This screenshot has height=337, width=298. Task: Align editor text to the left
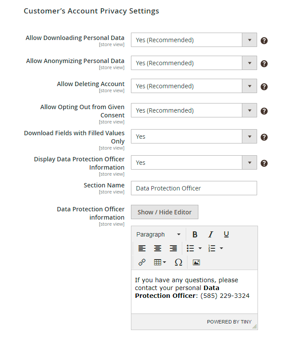pyautogui.click(x=142, y=248)
